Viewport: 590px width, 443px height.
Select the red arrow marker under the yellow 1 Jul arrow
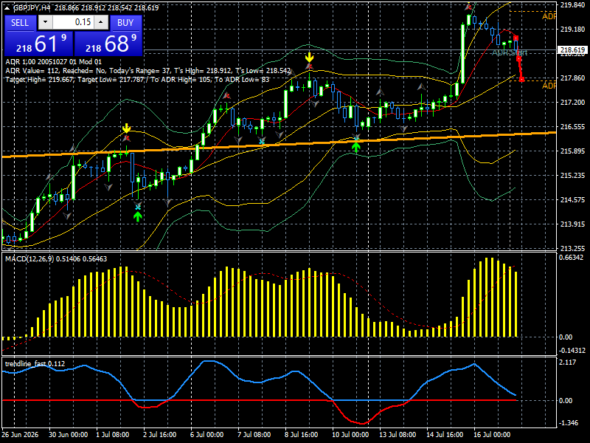click(x=127, y=138)
